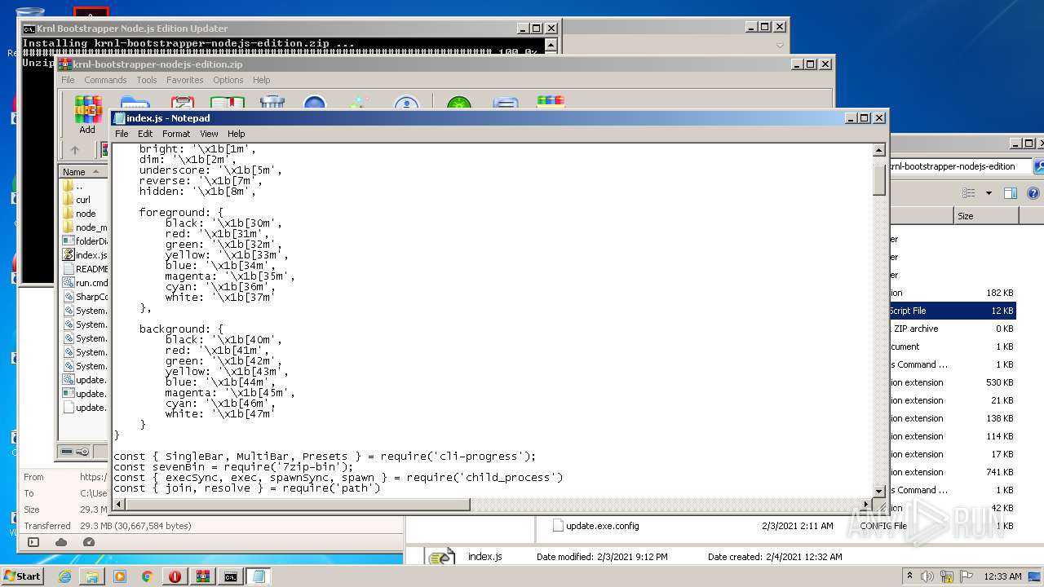The image size is (1044, 587).
Task: Click the parent '..' folder in WinRAR
Action: tap(78, 186)
